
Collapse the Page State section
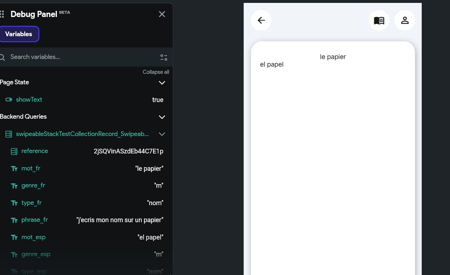pyautogui.click(x=162, y=82)
